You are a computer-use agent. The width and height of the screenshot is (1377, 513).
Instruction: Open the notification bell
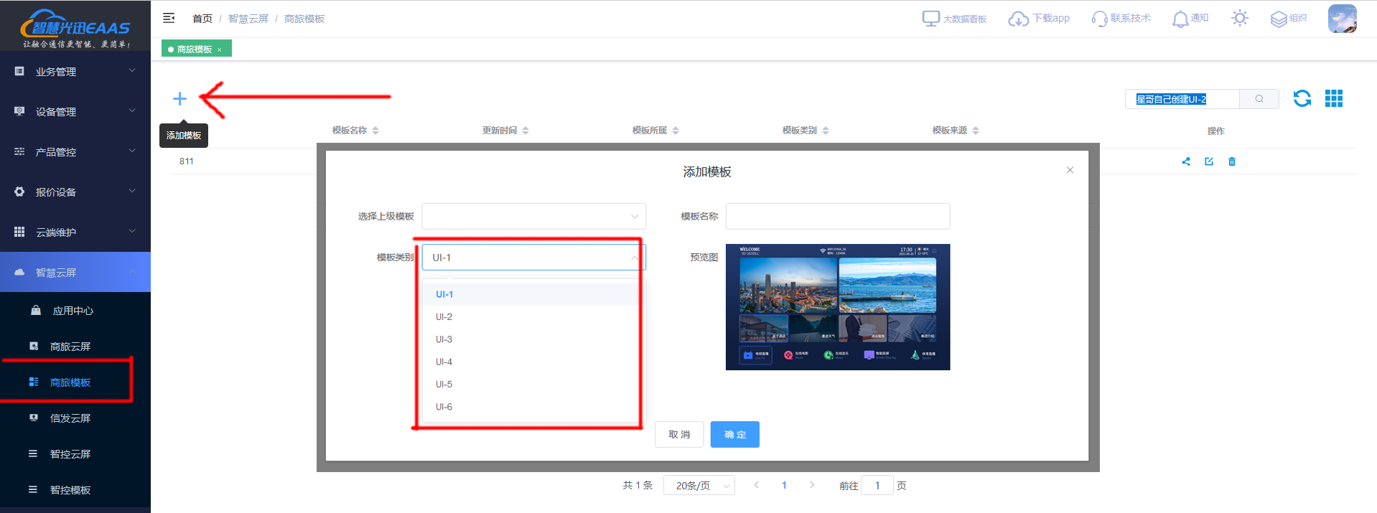1180,19
